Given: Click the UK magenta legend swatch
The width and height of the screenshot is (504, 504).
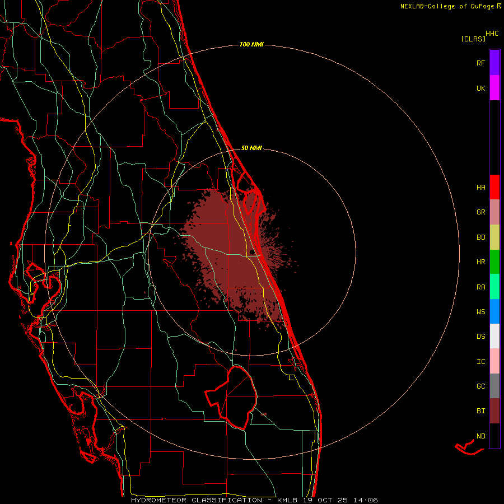Looking at the screenshot, I should pos(494,88).
